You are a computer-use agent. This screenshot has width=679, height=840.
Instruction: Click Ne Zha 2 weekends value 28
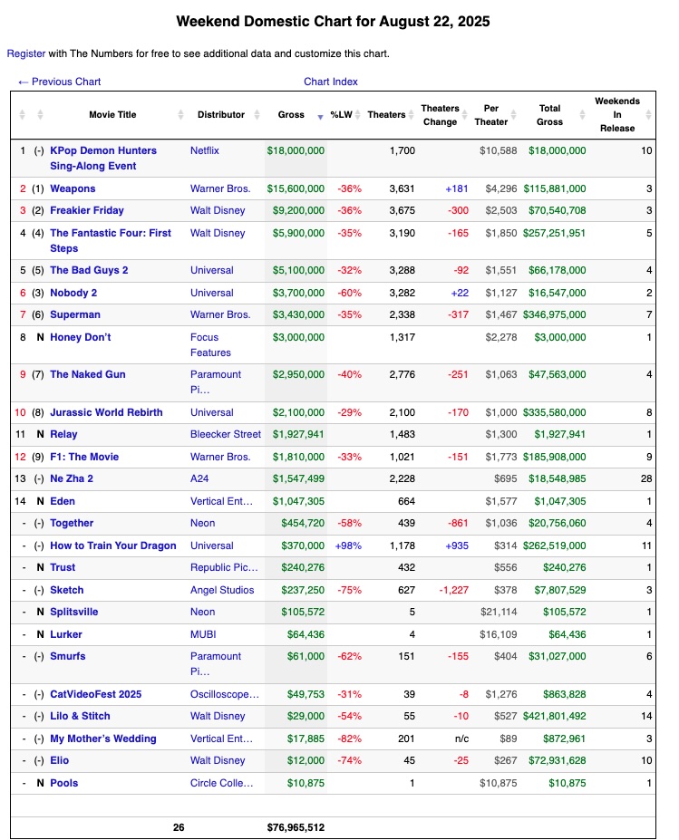(646, 478)
